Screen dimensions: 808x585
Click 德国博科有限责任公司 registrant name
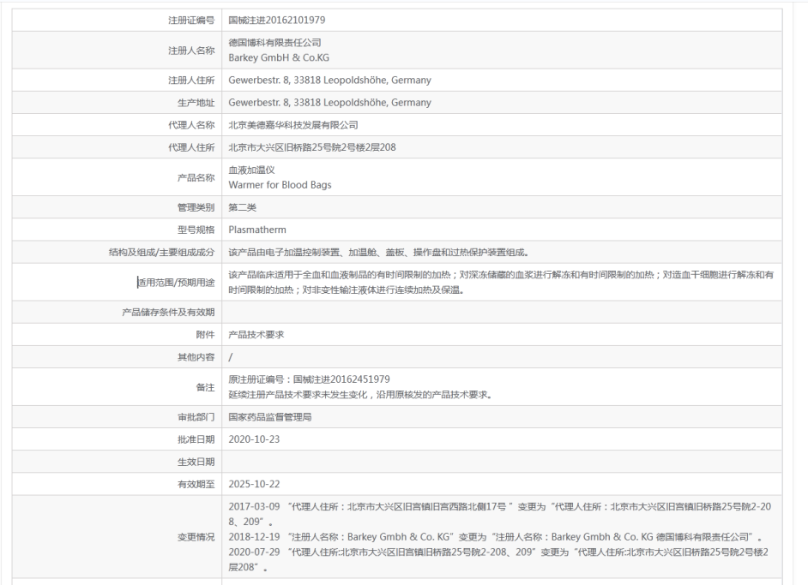tap(274, 43)
